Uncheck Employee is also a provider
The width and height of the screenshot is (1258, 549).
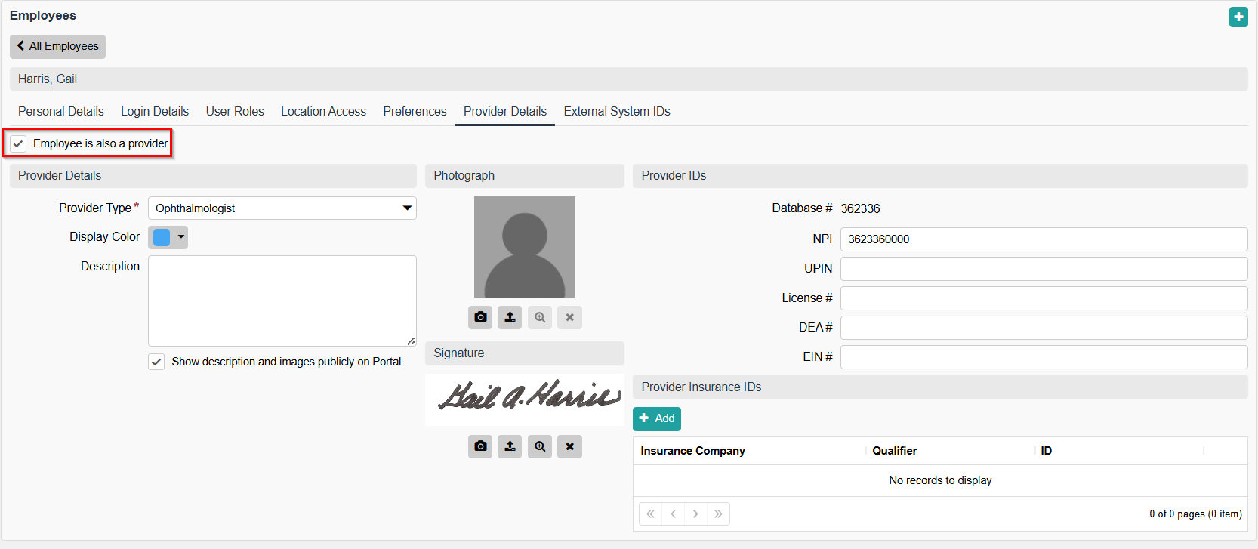pos(19,143)
